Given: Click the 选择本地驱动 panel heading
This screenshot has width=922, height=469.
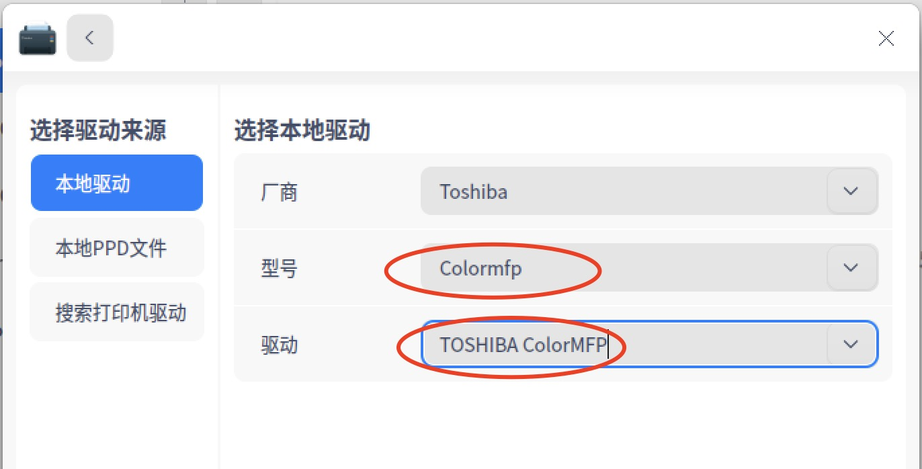Looking at the screenshot, I should click(x=302, y=130).
